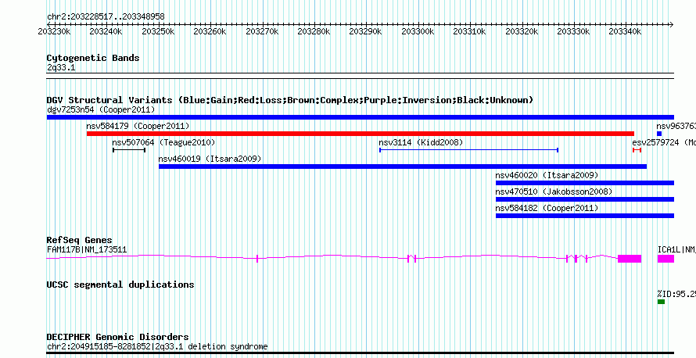Click the nsv963763 truncated label

pos(676,126)
